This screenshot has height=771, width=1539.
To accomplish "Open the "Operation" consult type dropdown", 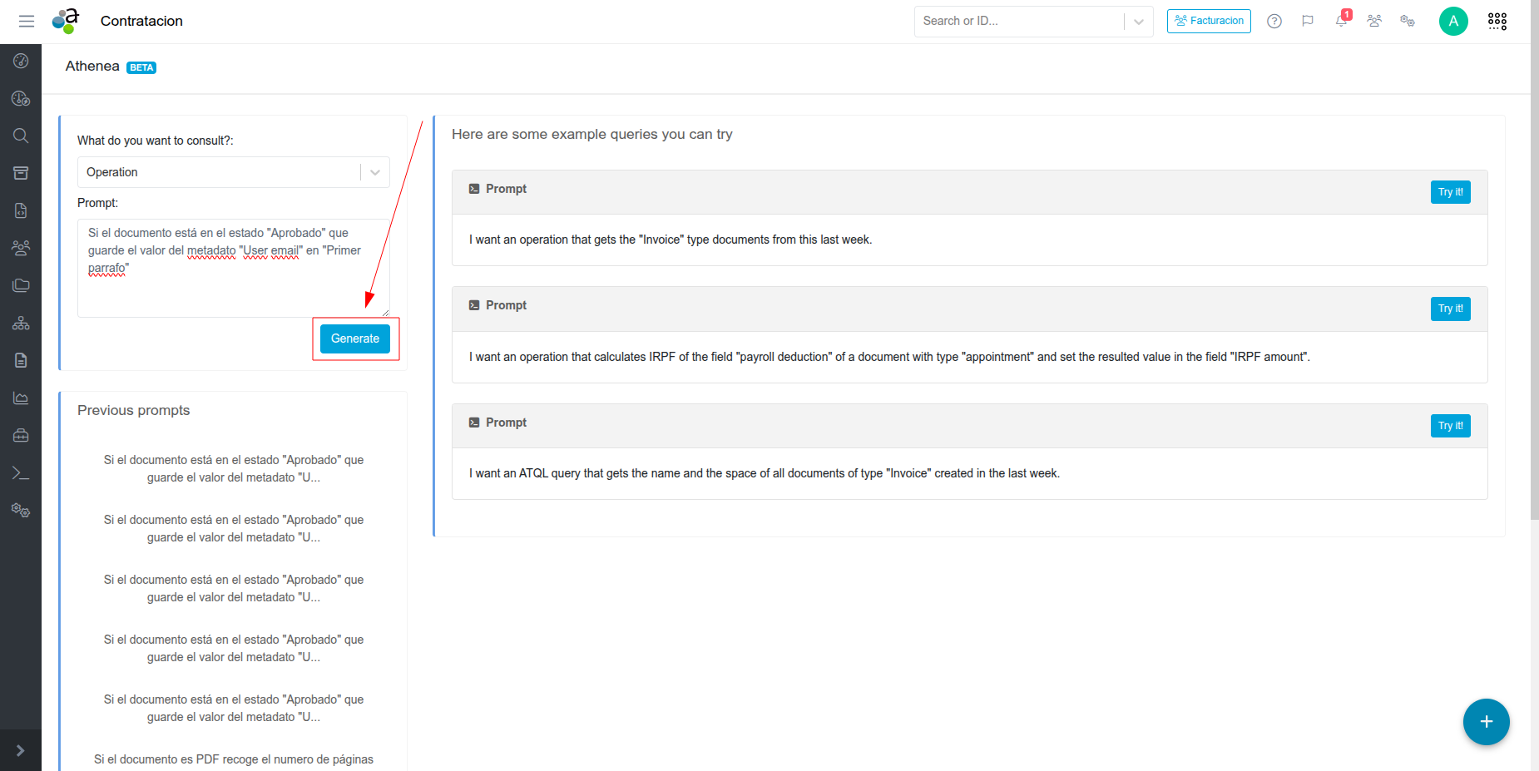I will (233, 172).
